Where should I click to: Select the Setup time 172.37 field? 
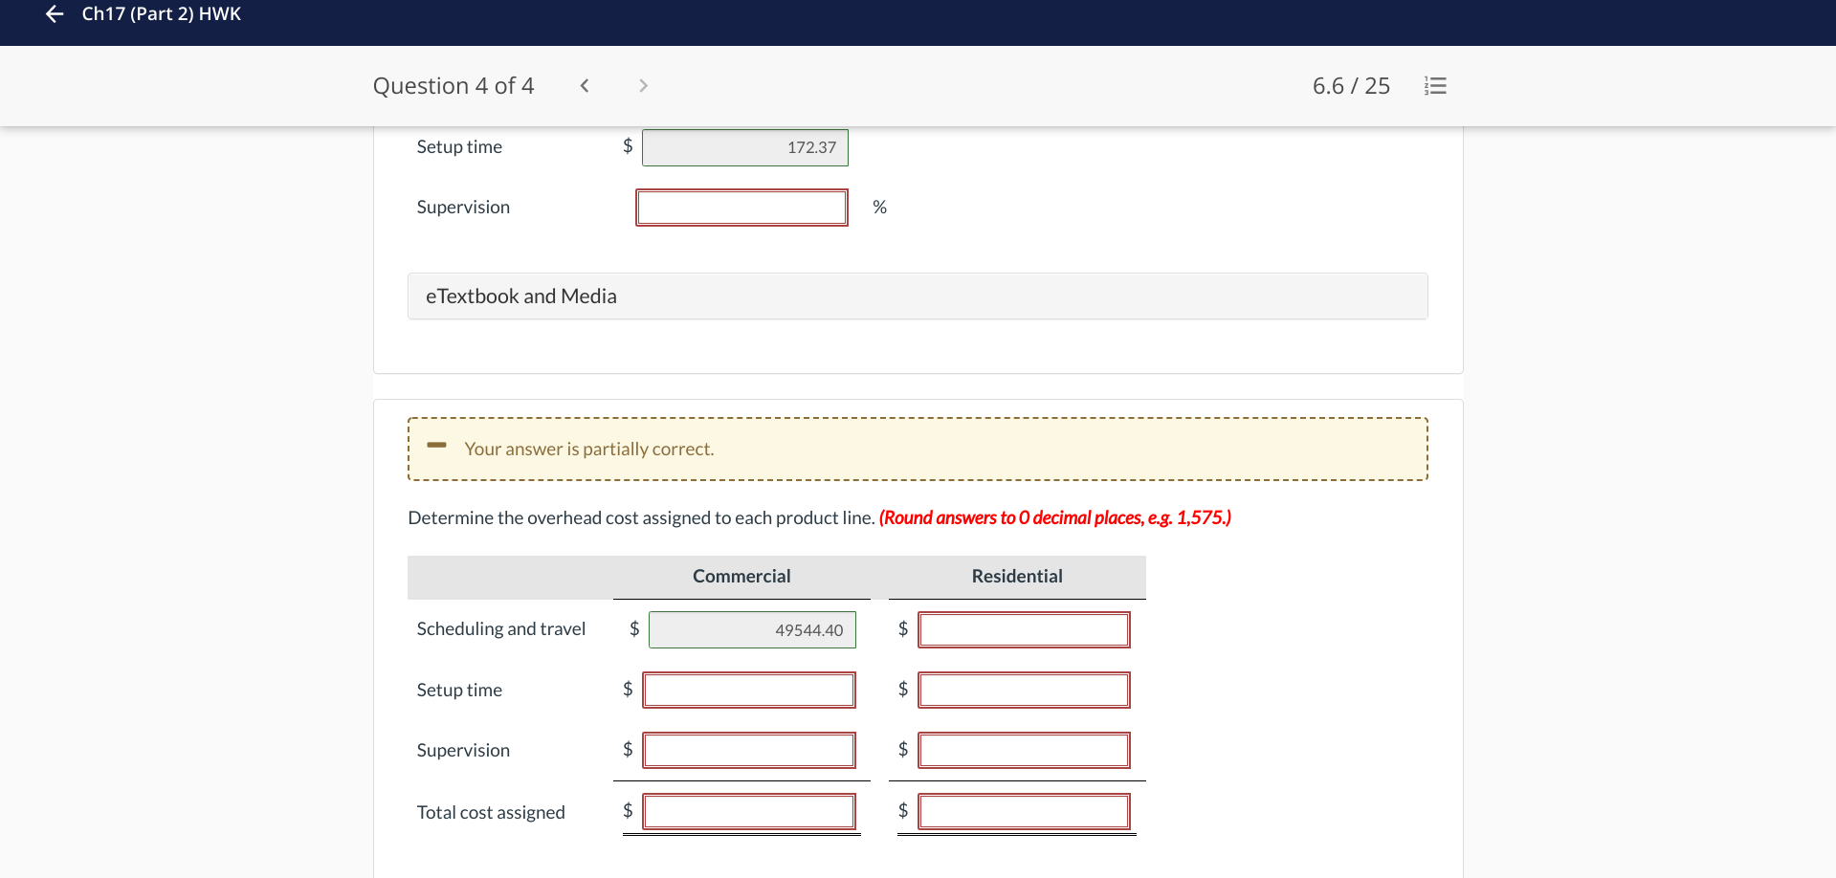click(x=744, y=147)
